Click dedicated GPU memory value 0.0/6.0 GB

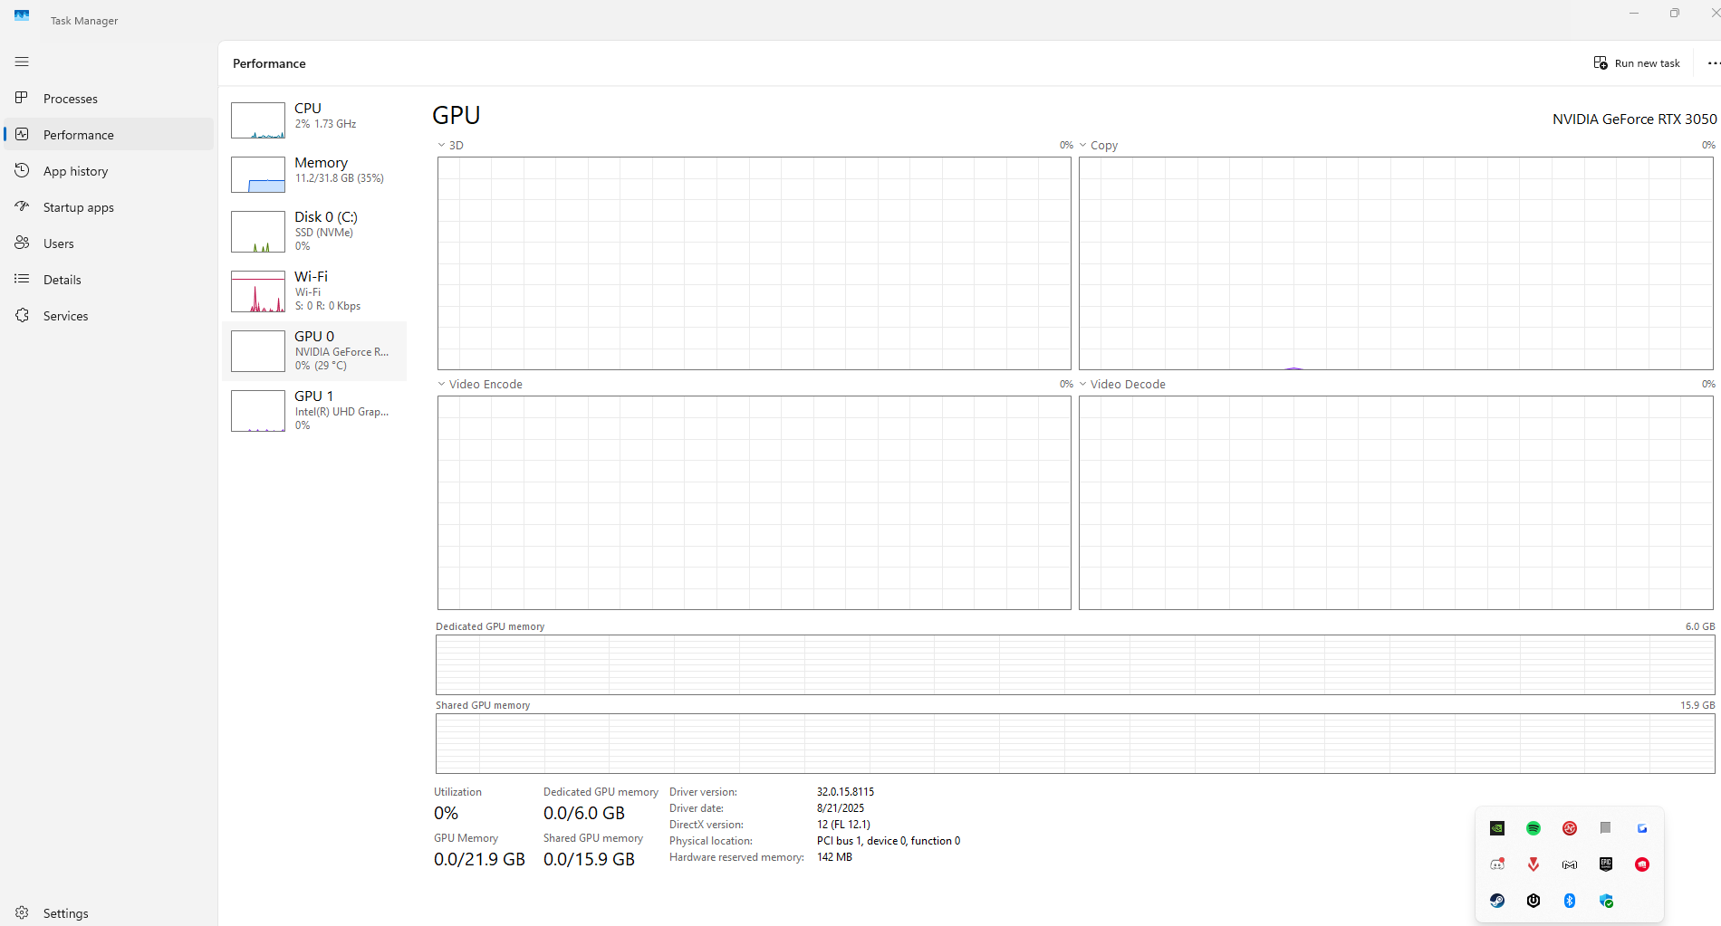coord(584,814)
